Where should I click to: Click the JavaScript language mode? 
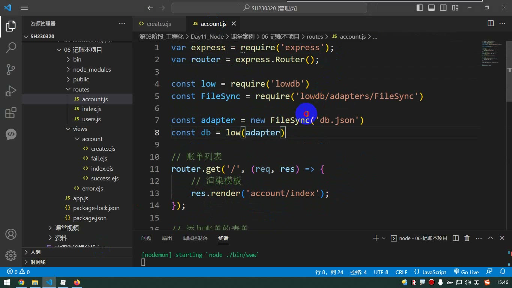tap(430, 272)
